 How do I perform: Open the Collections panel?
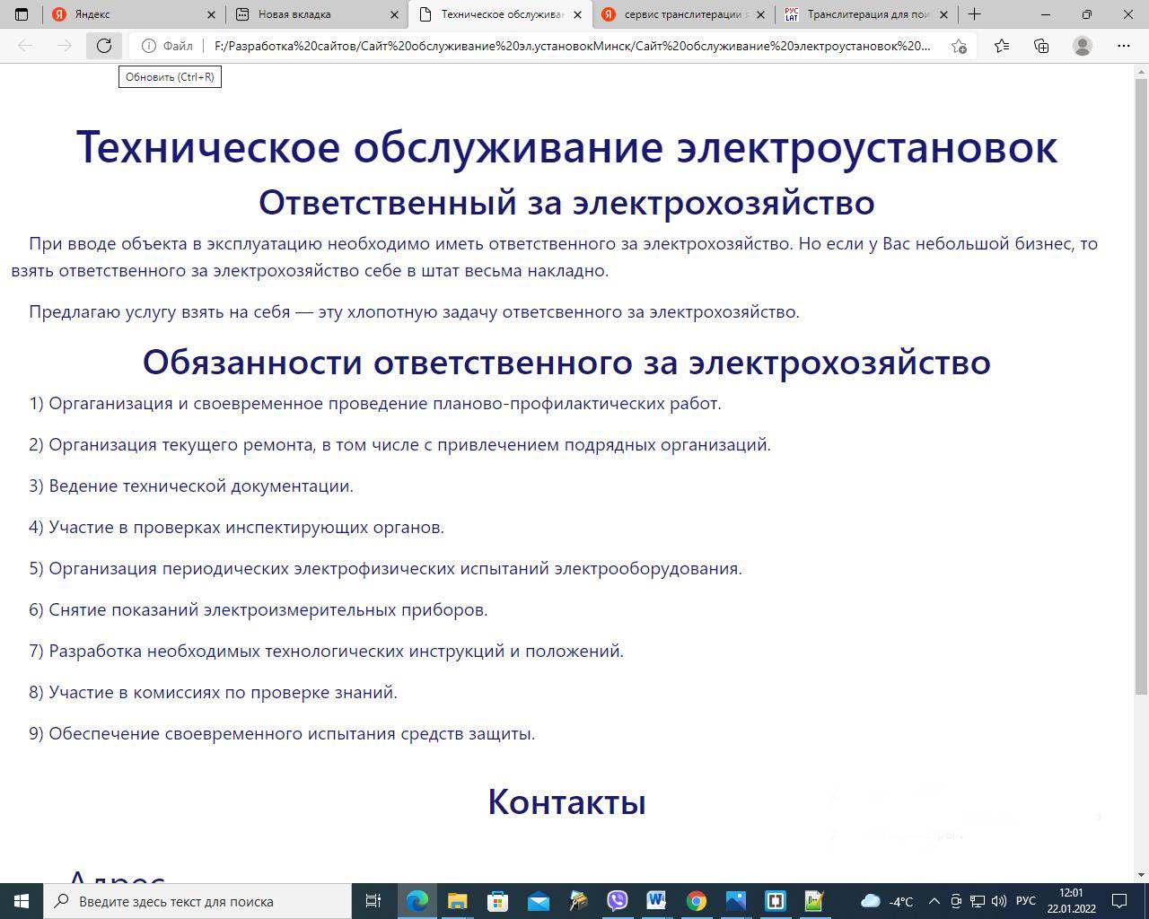[x=1041, y=46]
